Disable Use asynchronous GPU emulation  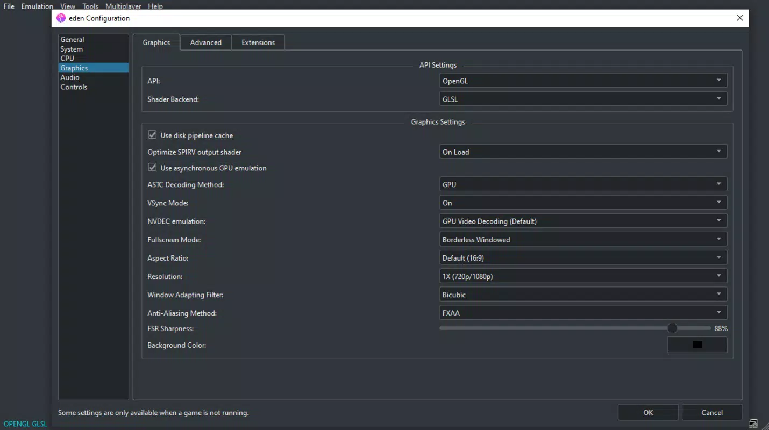(152, 168)
